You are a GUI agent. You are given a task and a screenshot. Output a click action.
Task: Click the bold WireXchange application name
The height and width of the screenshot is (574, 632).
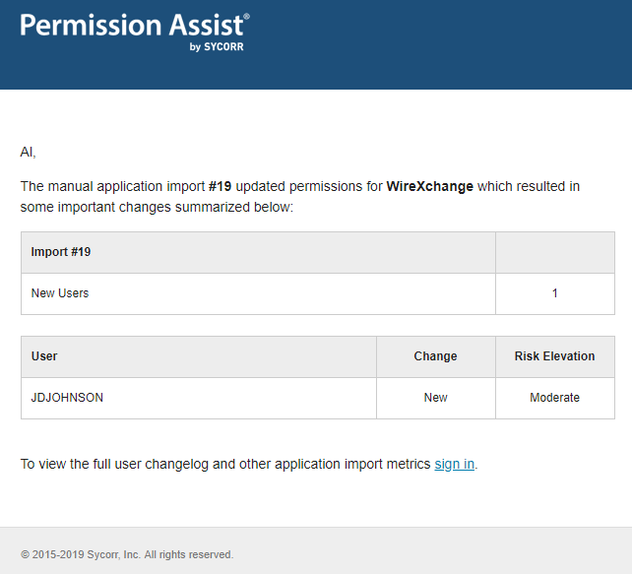[x=429, y=187]
